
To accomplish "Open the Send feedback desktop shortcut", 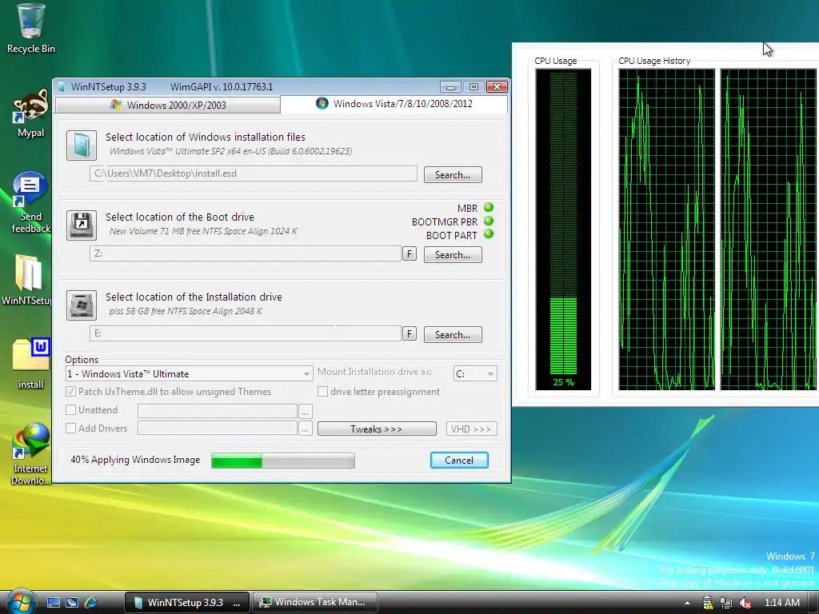I will [x=30, y=202].
